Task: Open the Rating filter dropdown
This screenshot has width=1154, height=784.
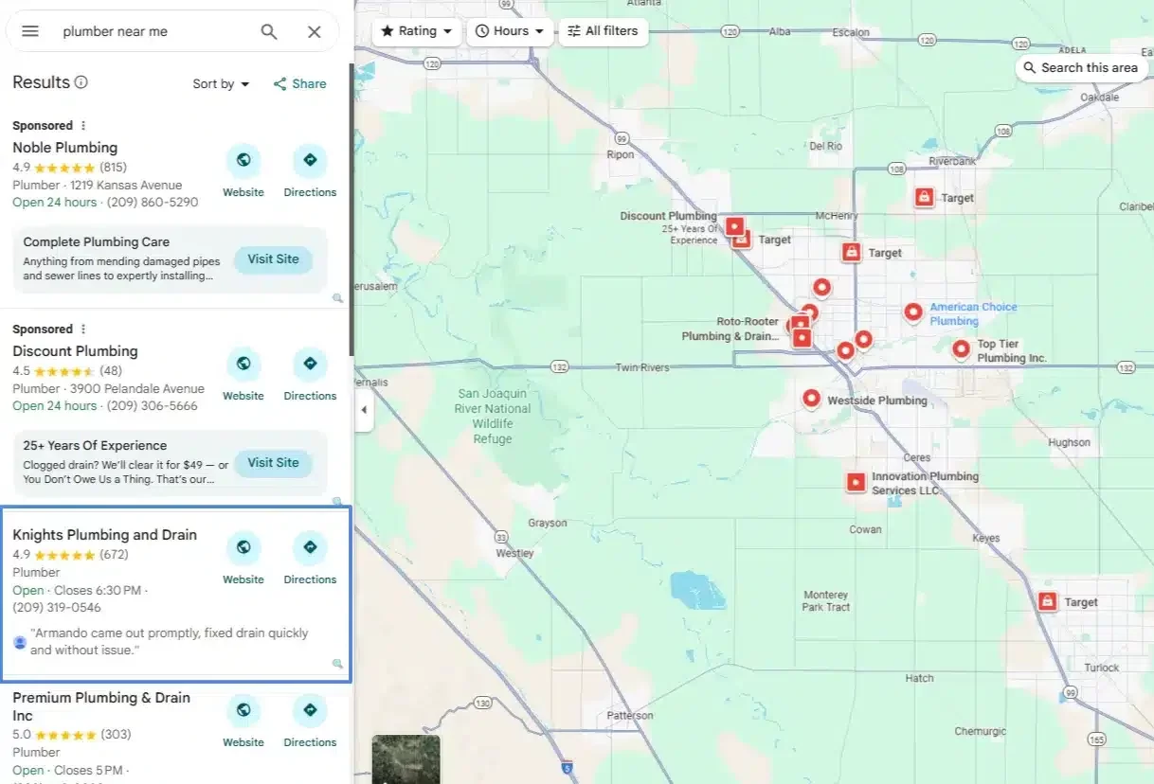Action: [x=416, y=31]
